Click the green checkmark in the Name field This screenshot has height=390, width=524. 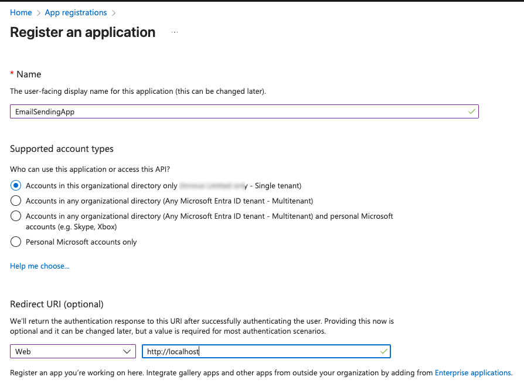(x=472, y=111)
